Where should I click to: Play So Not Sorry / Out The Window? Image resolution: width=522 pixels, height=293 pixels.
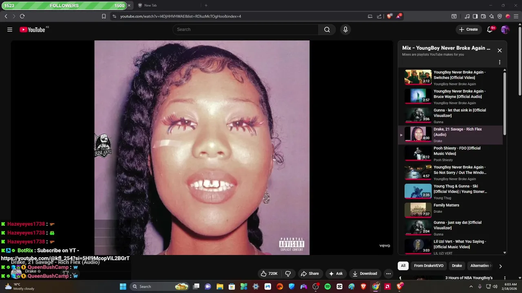point(450,173)
